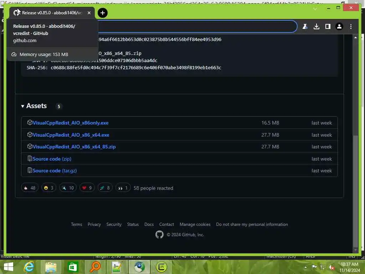The width and height of the screenshot is (365, 274).
Task: Click the muted volume tray icon
Action: pos(331,267)
